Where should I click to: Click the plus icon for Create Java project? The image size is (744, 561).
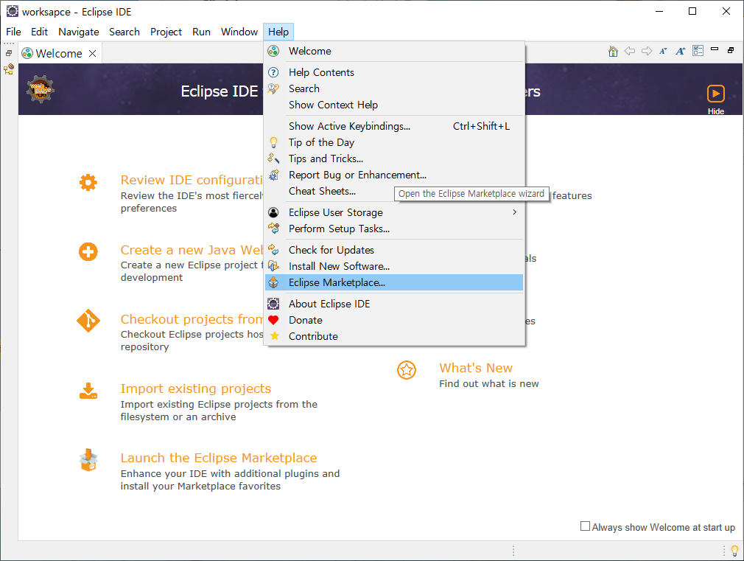click(88, 252)
